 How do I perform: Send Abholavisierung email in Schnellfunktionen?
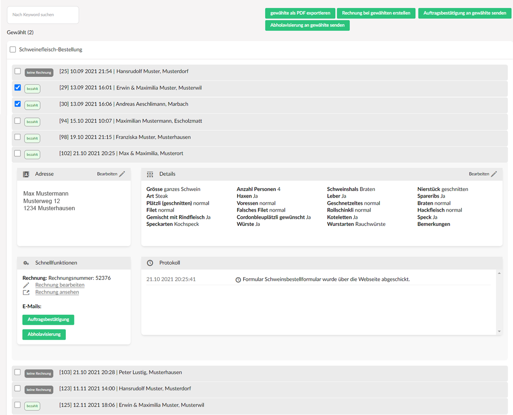tap(44, 335)
